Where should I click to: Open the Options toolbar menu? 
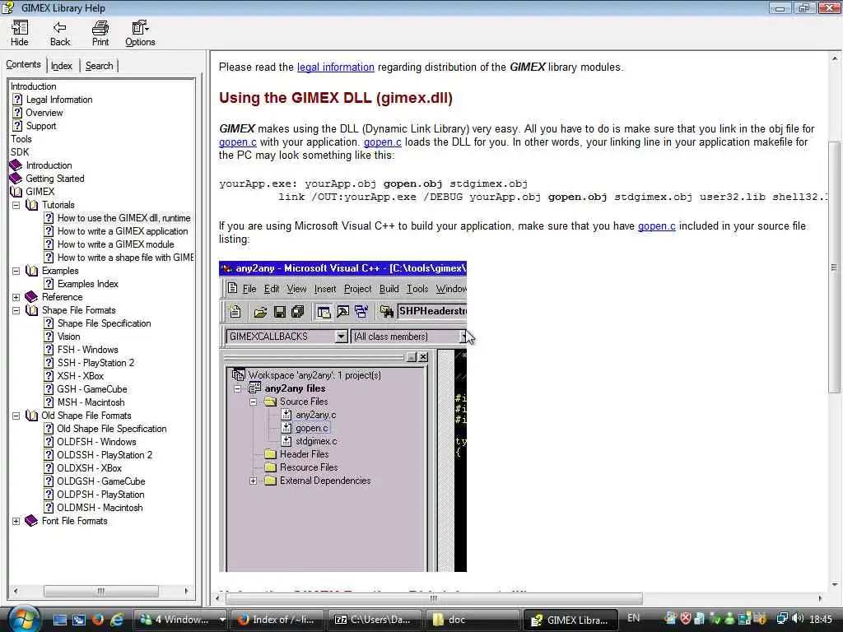coord(140,33)
